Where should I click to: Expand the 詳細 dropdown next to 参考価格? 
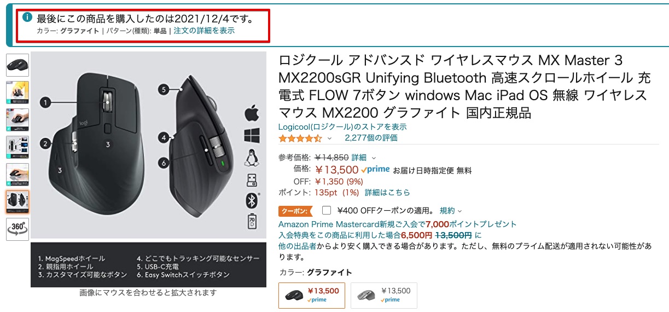tap(363, 158)
